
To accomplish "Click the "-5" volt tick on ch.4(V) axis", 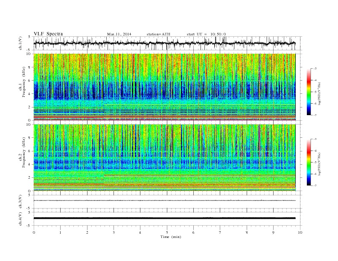I will pos(29,226).
